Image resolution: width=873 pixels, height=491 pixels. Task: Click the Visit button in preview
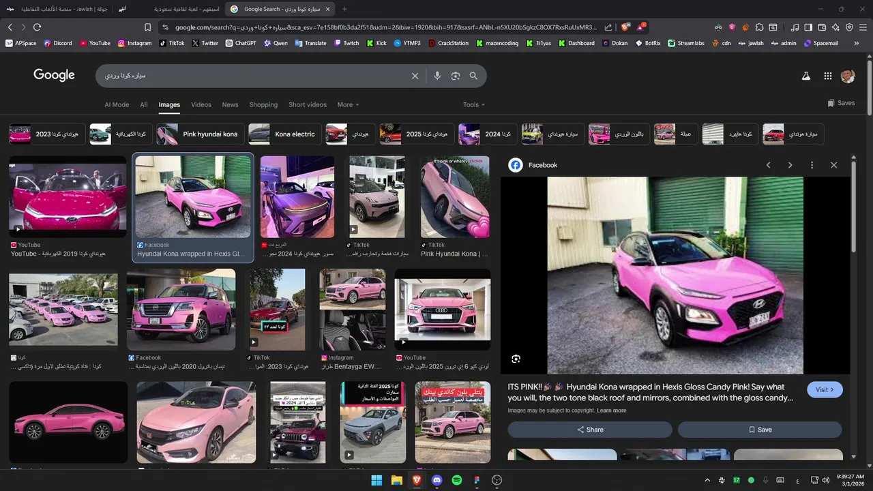[x=825, y=389]
